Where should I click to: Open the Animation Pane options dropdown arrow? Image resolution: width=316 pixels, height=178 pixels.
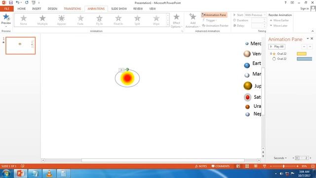(308, 39)
